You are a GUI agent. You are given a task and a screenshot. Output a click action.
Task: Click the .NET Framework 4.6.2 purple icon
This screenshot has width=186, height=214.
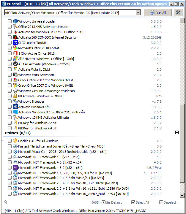[x=15, y=167]
